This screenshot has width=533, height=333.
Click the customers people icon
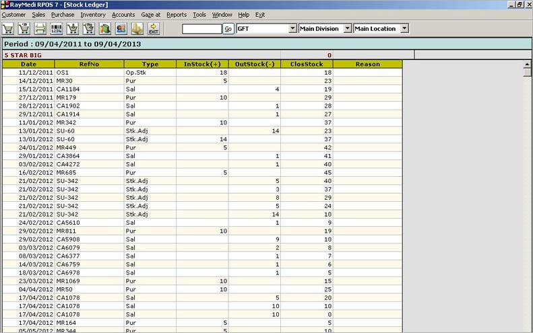pos(121,29)
